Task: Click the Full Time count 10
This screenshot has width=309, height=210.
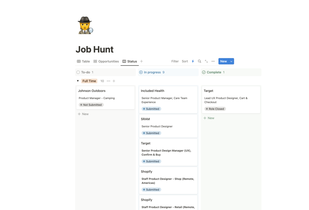Action: (x=102, y=81)
